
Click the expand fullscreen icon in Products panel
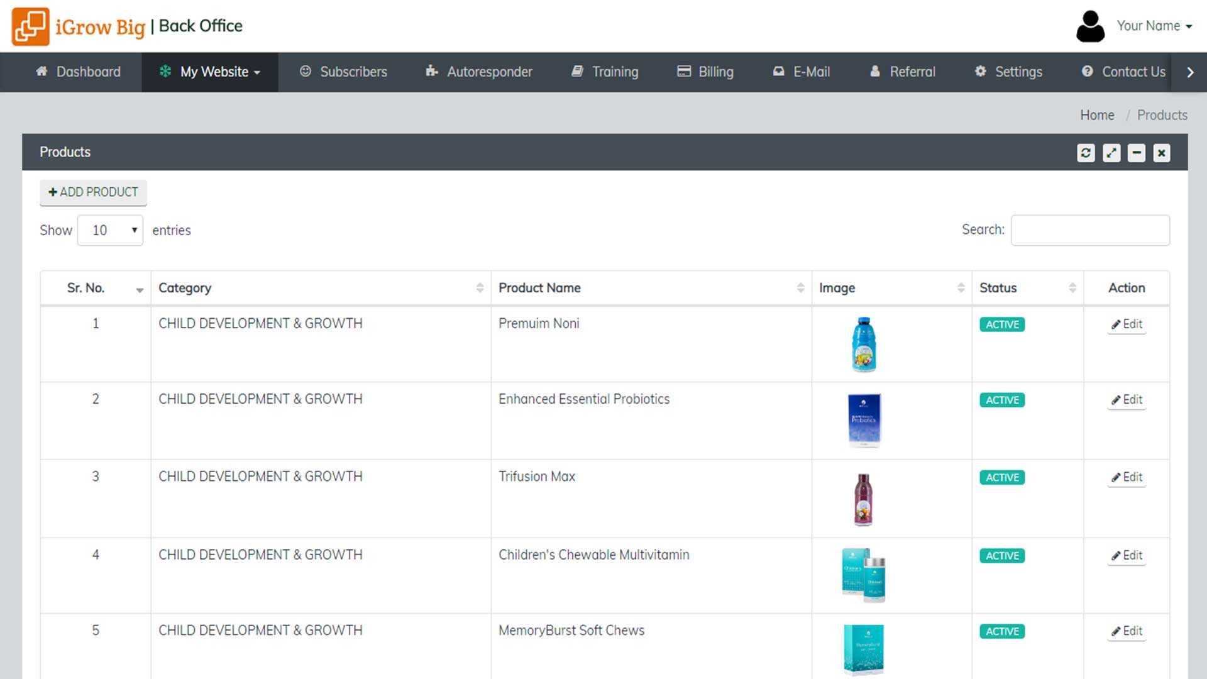tap(1111, 153)
